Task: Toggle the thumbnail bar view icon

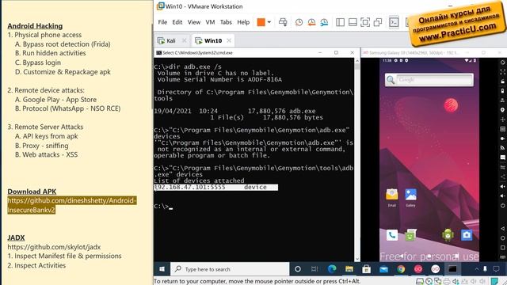Action: 353,22
